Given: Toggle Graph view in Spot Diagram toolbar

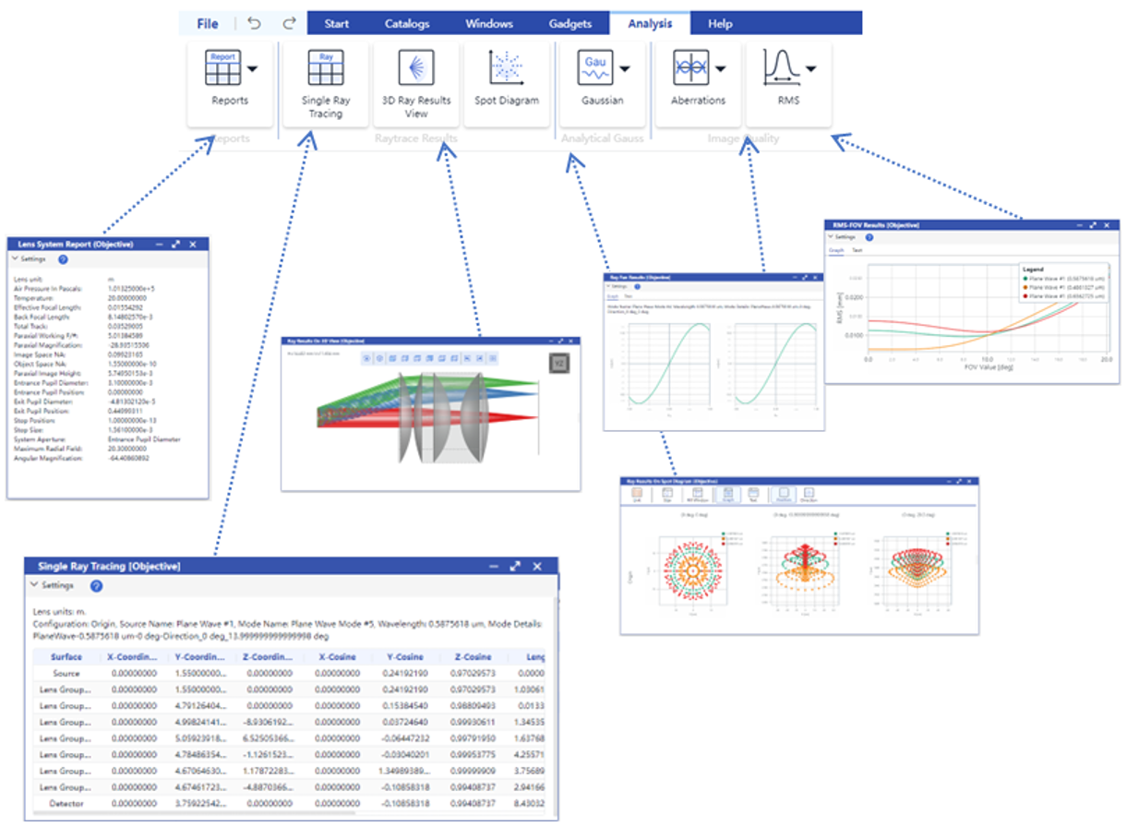Looking at the screenshot, I should [x=727, y=495].
